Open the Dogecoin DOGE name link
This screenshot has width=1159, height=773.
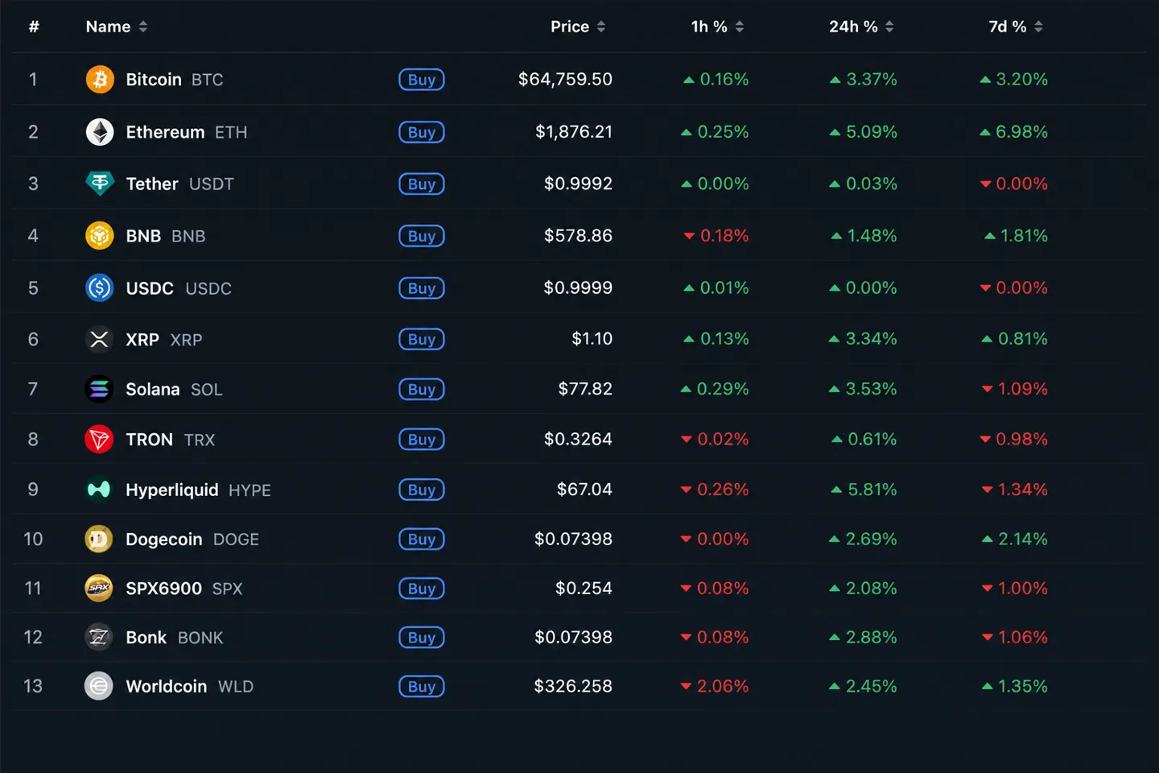(192, 539)
